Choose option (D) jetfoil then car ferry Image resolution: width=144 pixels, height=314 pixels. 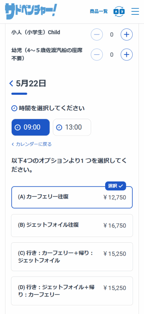click(72, 291)
